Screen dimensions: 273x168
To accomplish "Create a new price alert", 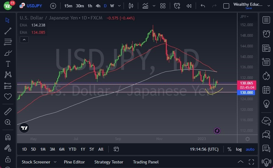I will [177, 6].
